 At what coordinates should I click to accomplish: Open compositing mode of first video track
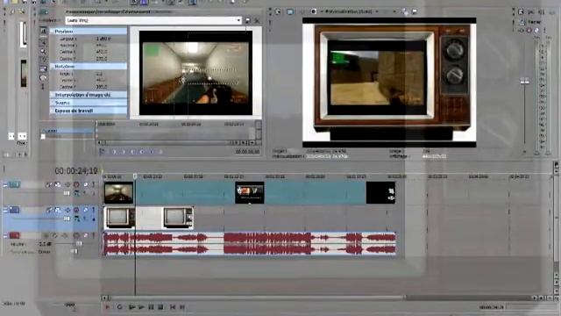[x=76, y=193]
